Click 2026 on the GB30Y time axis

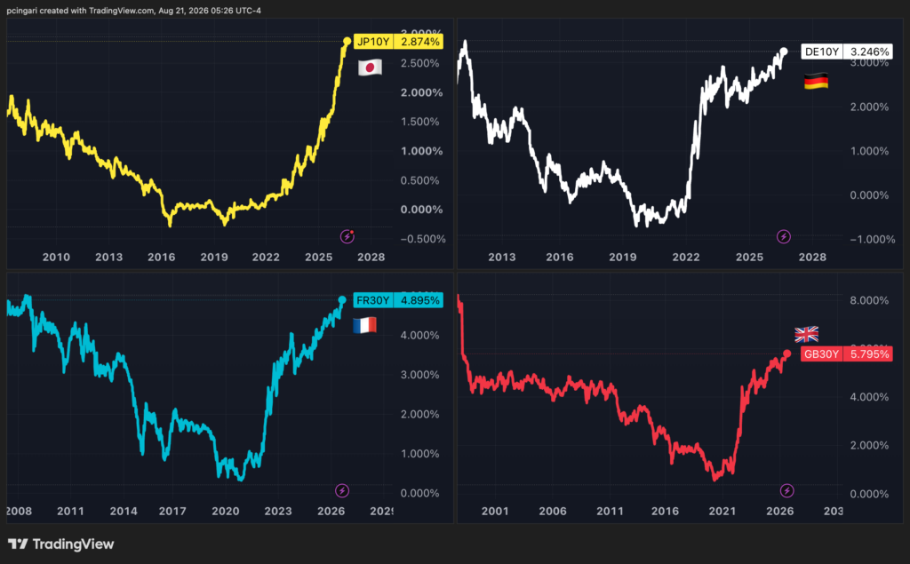(780, 512)
